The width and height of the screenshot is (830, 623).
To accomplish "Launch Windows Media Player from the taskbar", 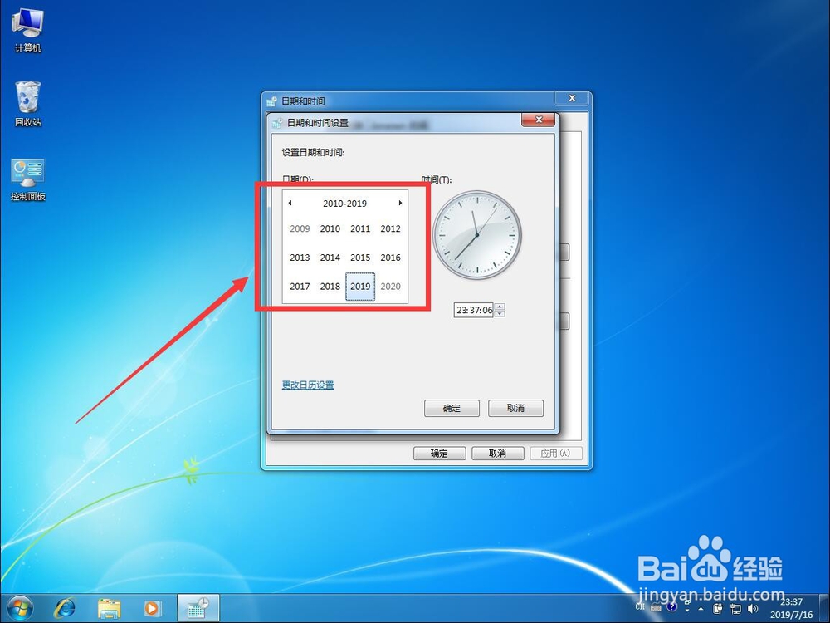I will tap(152, 609).
